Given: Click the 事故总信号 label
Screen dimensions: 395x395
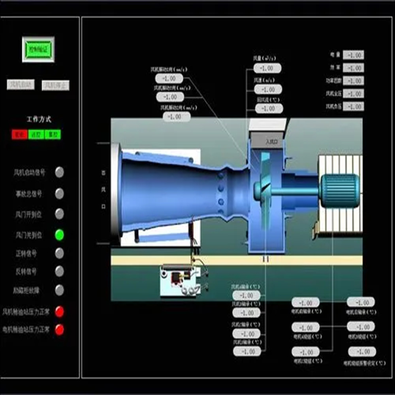Looking at the screenshot, I should (x=29, y=194).
